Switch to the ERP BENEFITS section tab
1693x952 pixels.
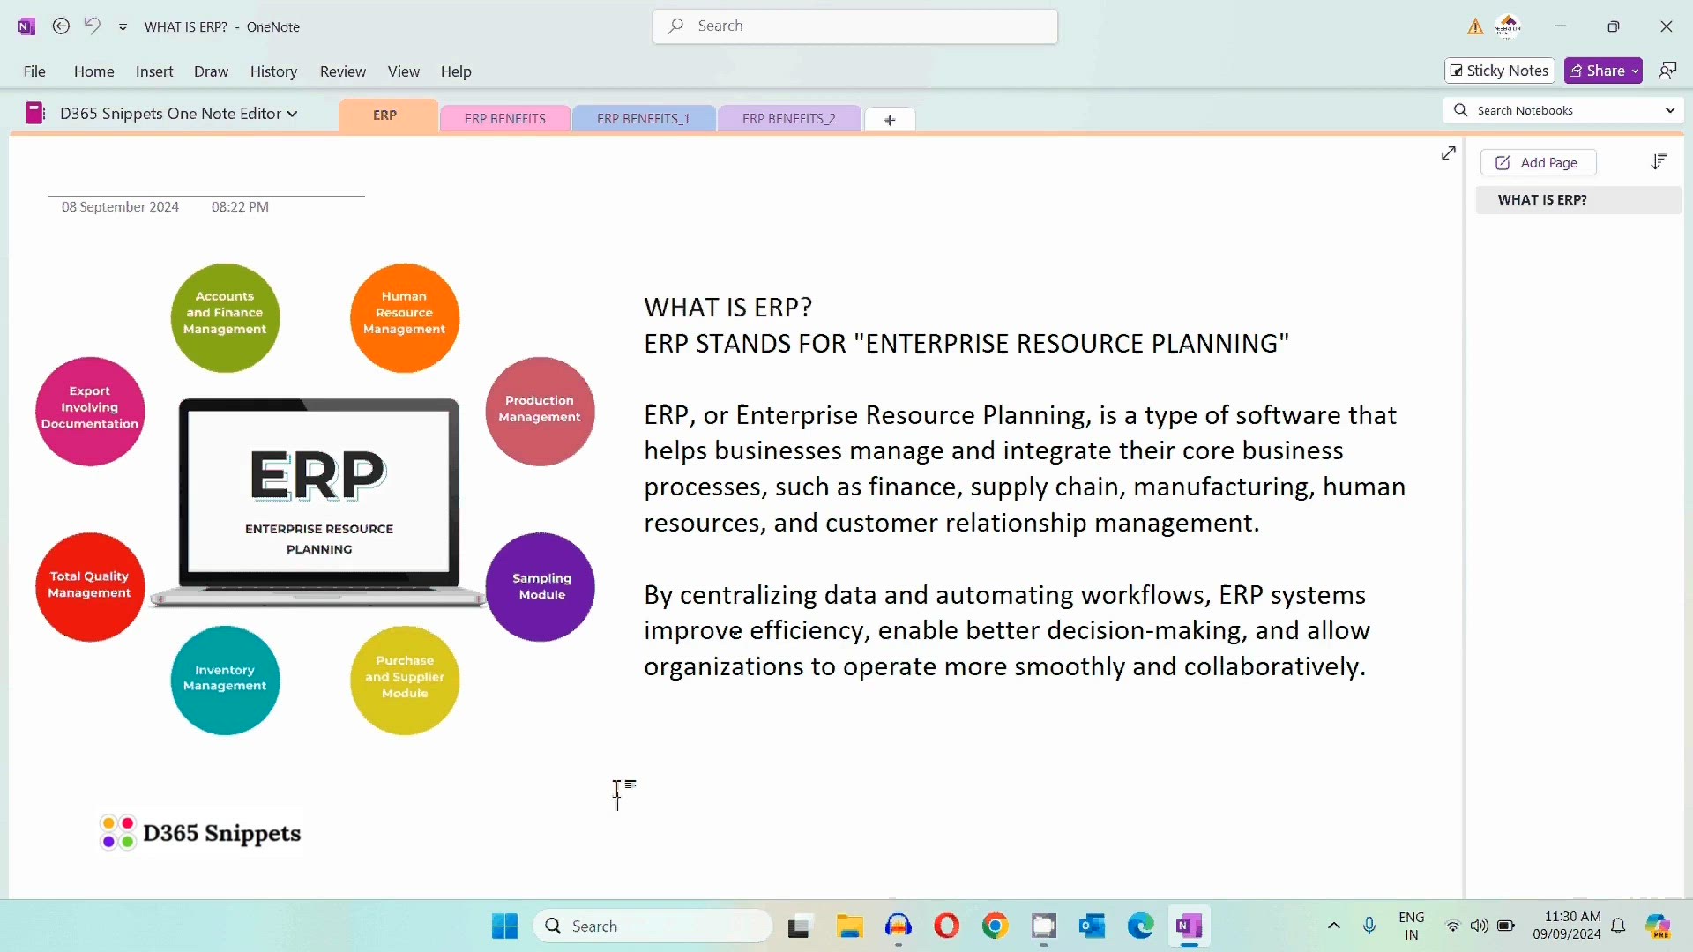tap(505, 118)
